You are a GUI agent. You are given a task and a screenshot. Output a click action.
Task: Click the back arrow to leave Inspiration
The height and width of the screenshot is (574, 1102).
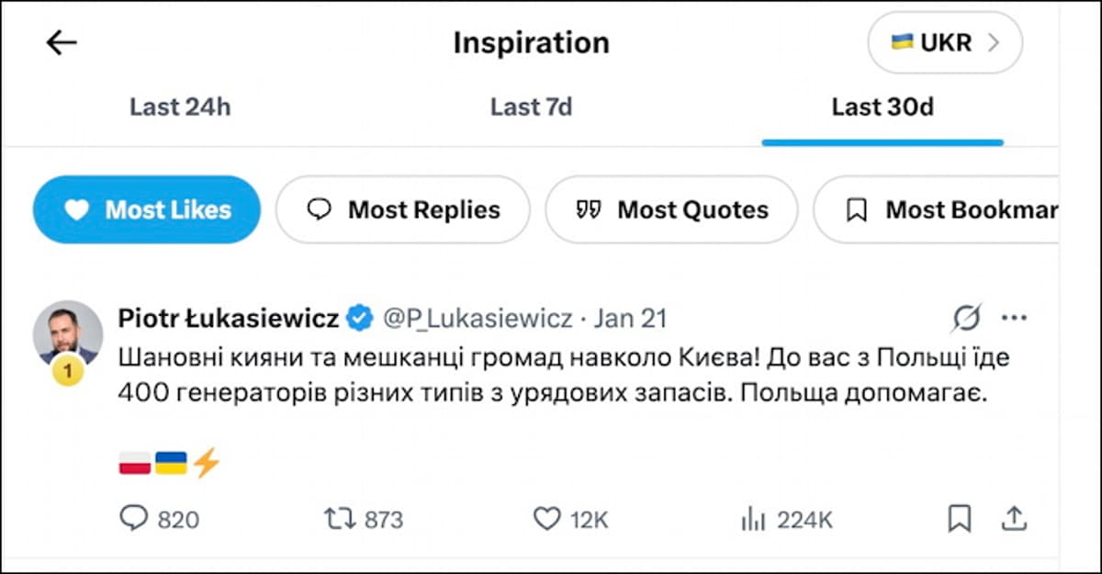coord(61,42)
